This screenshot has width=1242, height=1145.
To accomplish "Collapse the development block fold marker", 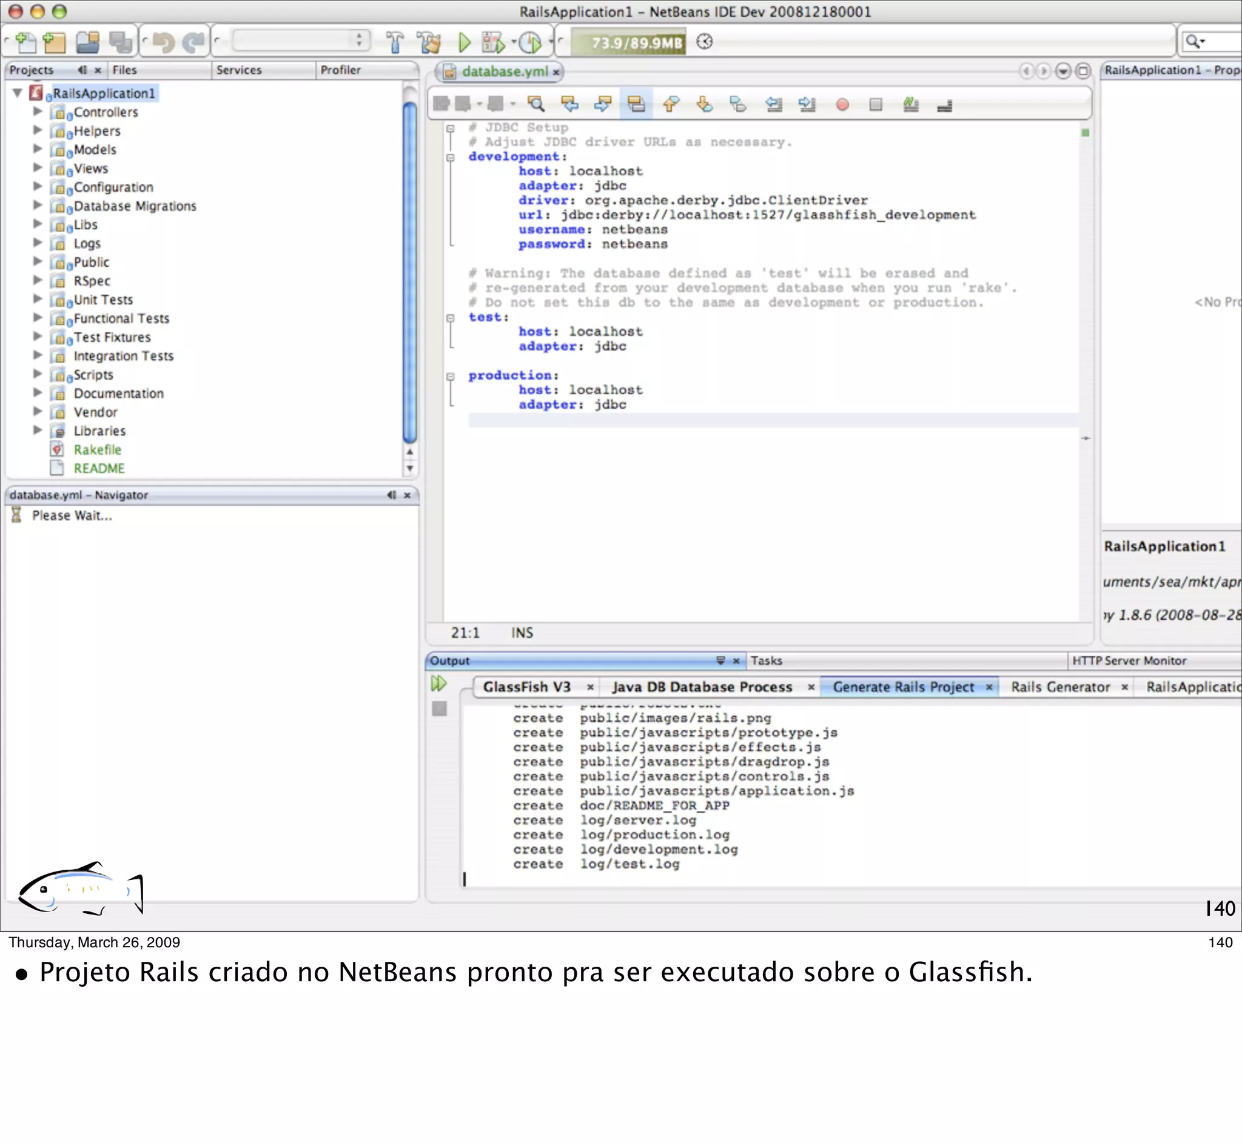I will (x=451, y=157).
